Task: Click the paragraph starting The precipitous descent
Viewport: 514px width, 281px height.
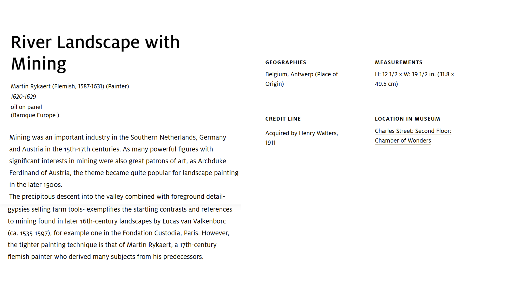Action: (120, 226)
